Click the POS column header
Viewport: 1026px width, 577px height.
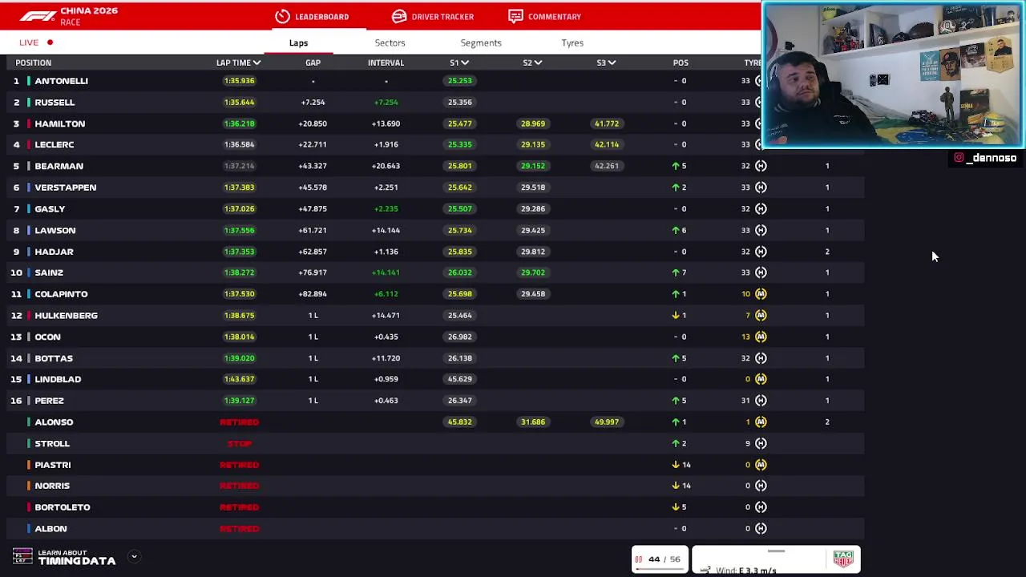coord(681,63)
